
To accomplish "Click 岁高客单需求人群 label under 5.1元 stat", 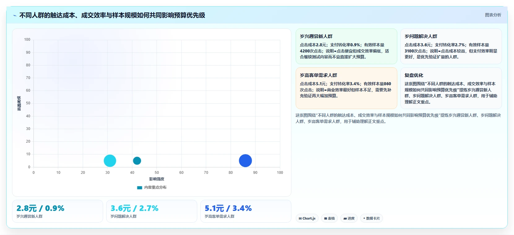I will (220, 216).
